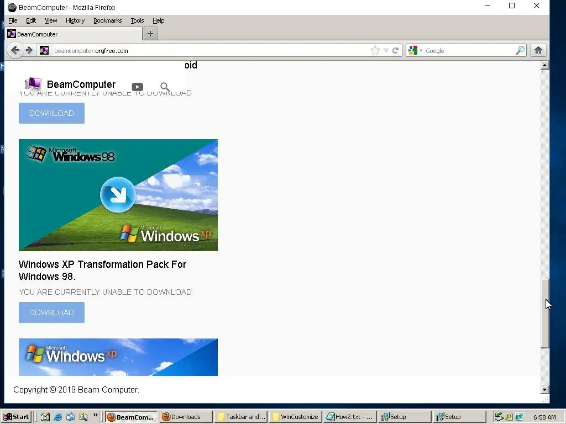
Task: Open the Start menu
Action: point(17,417)
